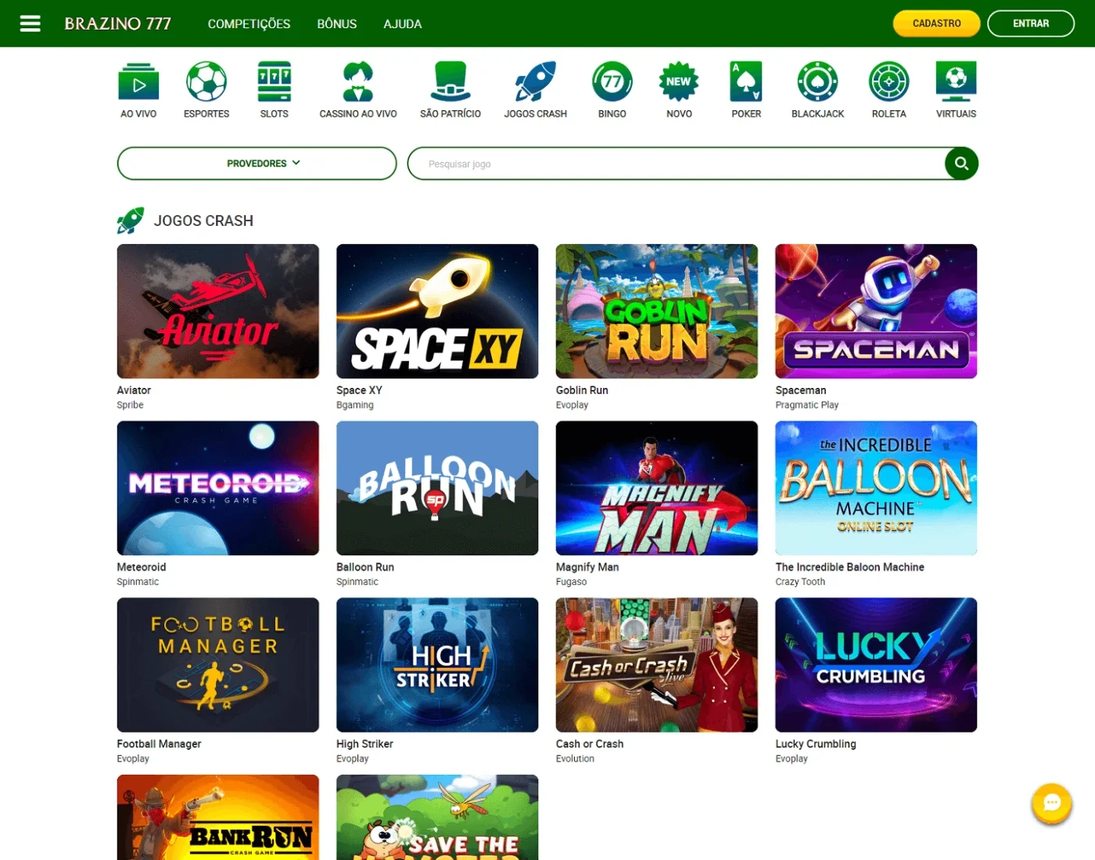Click the High Striker title text
This screenshot has height=860, width=1095.
coord(364,744)
